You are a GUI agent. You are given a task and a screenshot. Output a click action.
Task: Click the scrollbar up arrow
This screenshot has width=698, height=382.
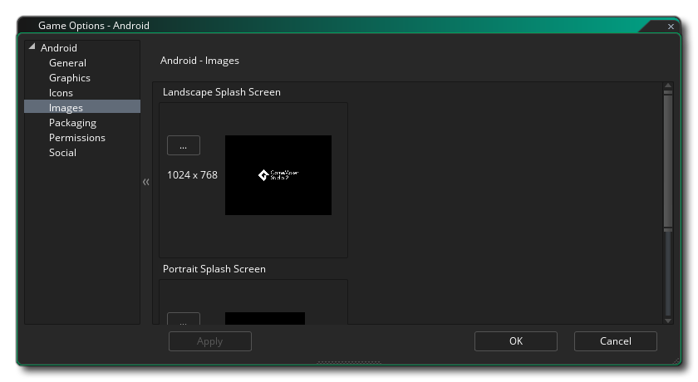tap(668, 86)
